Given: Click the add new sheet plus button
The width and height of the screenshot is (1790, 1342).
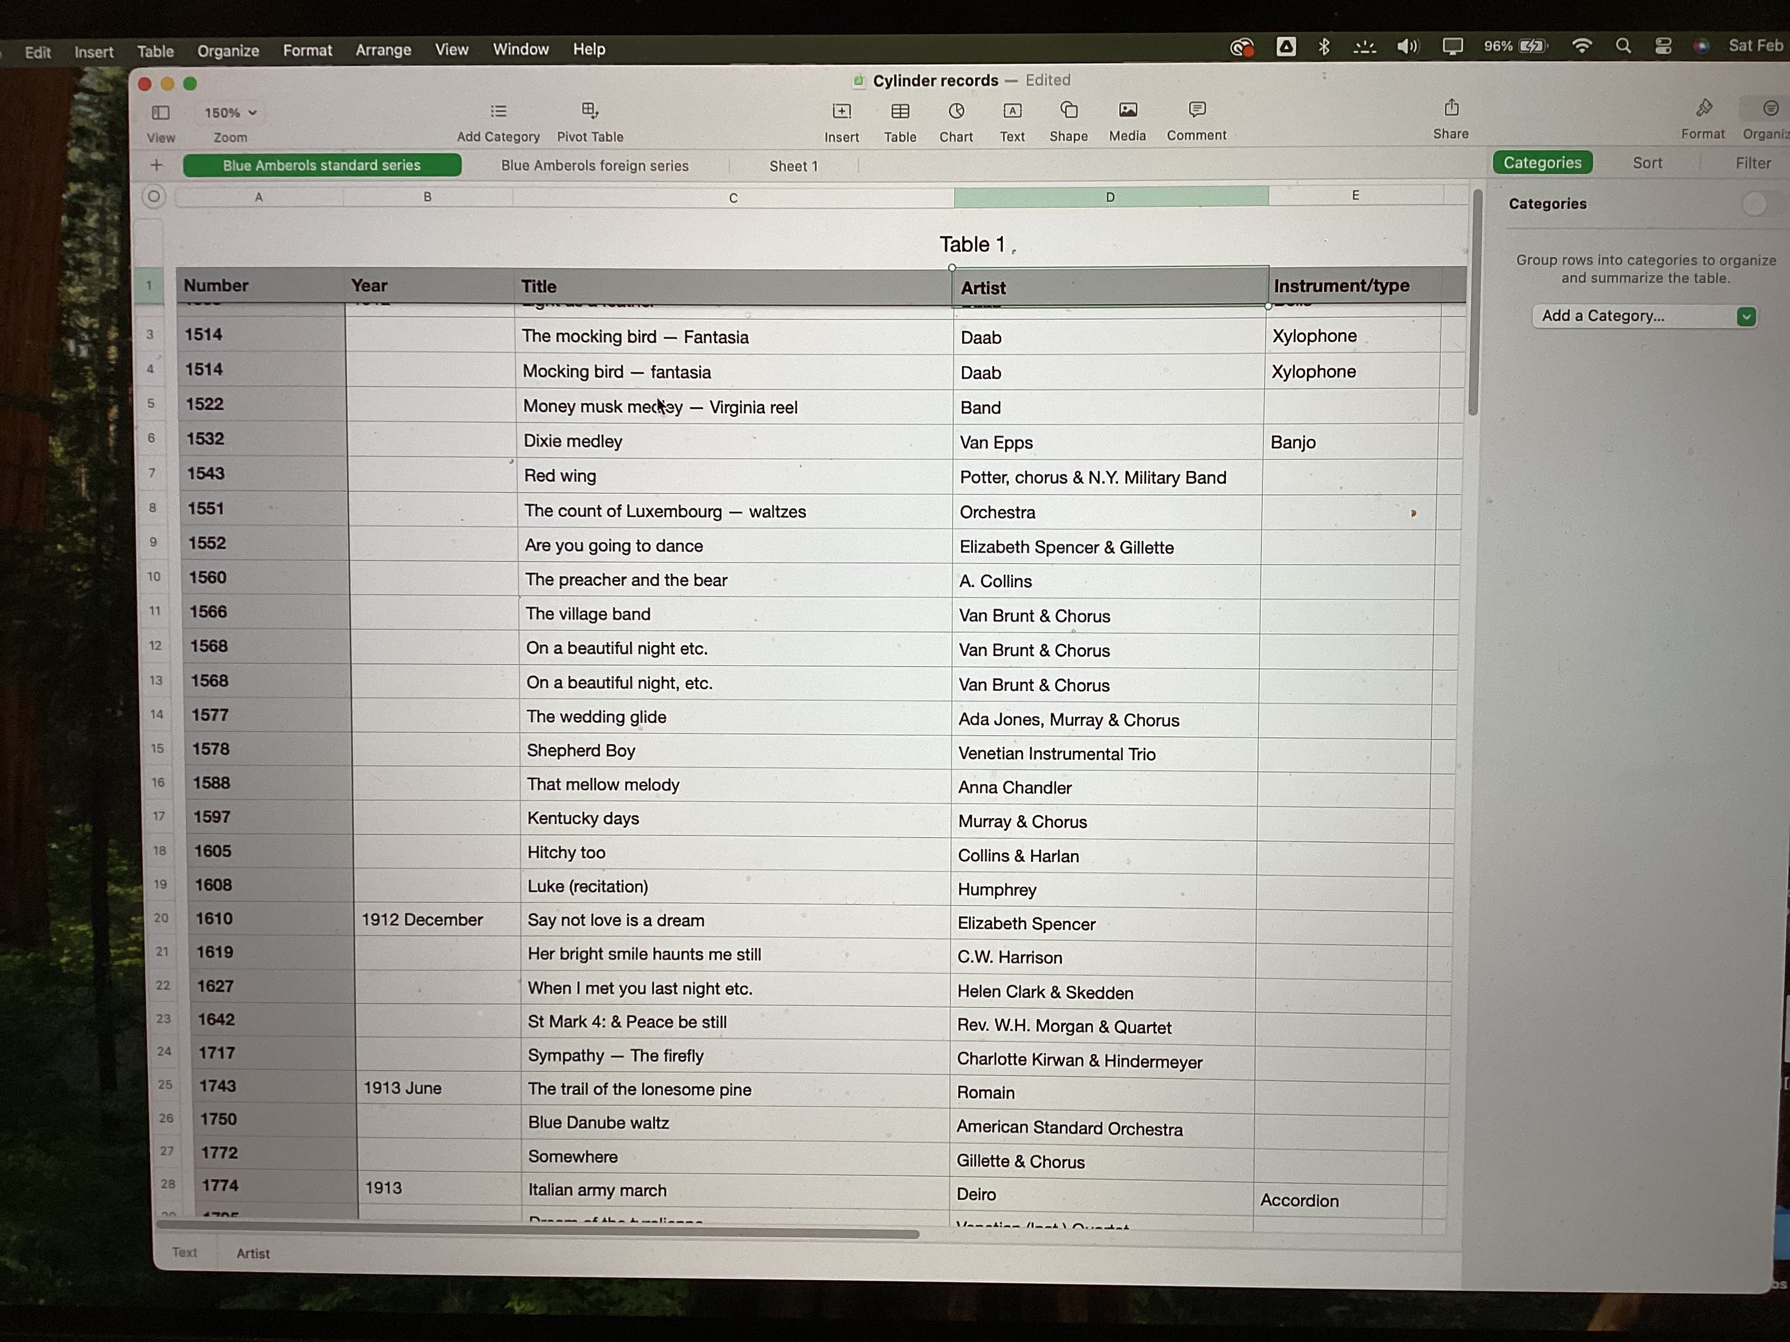Looking at the screenshot, I should 157,166.
